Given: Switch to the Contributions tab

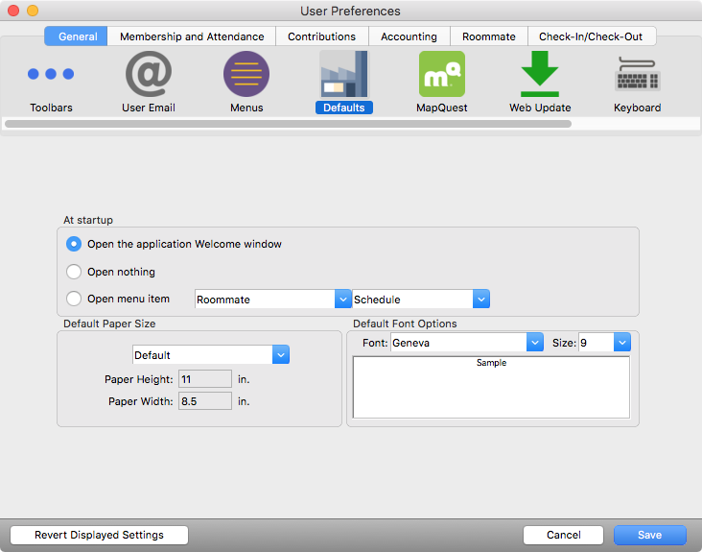Looking at the screenshot, I should [x=321, y=36].
